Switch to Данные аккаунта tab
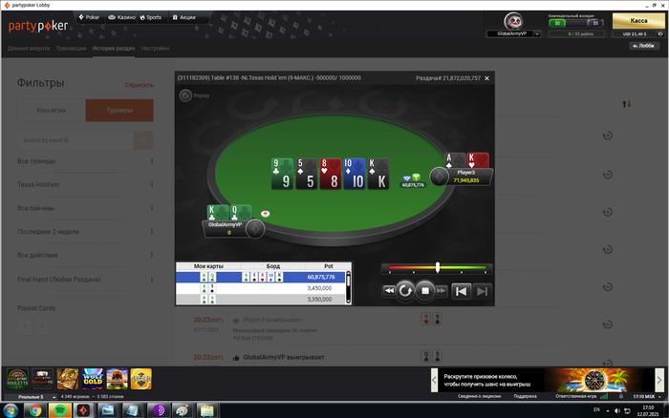 pyautogui.click(x=28, y=49)
